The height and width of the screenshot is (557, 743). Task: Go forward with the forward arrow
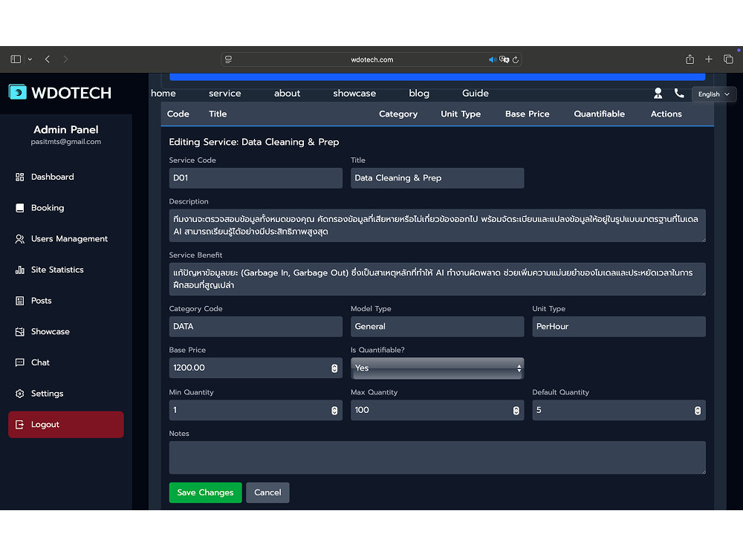point(65,59)
